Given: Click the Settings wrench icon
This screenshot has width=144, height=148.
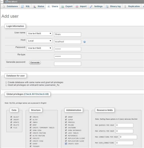Looking at the screenshot, I should 91,6.
